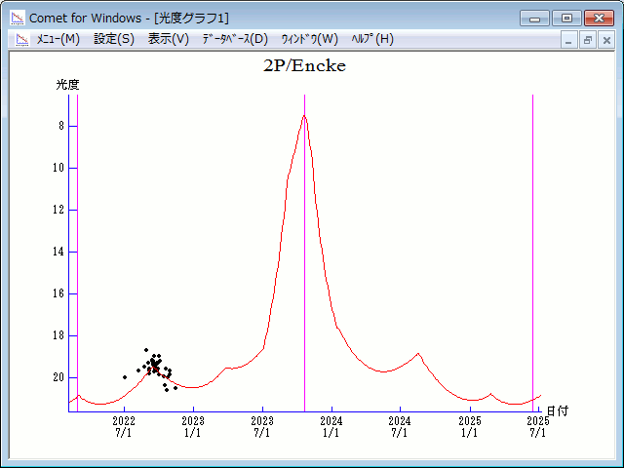The image size is (624, 468).
Task: Minimize the inner 光度グラフ1 child window
Action: (568, 40)
